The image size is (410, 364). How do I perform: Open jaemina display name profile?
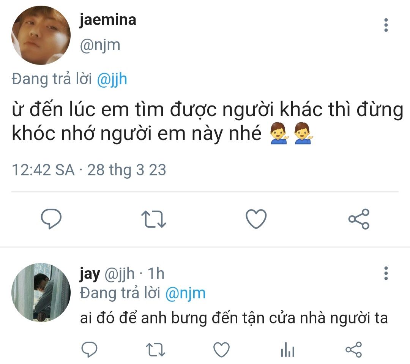[x=108, y=20]
